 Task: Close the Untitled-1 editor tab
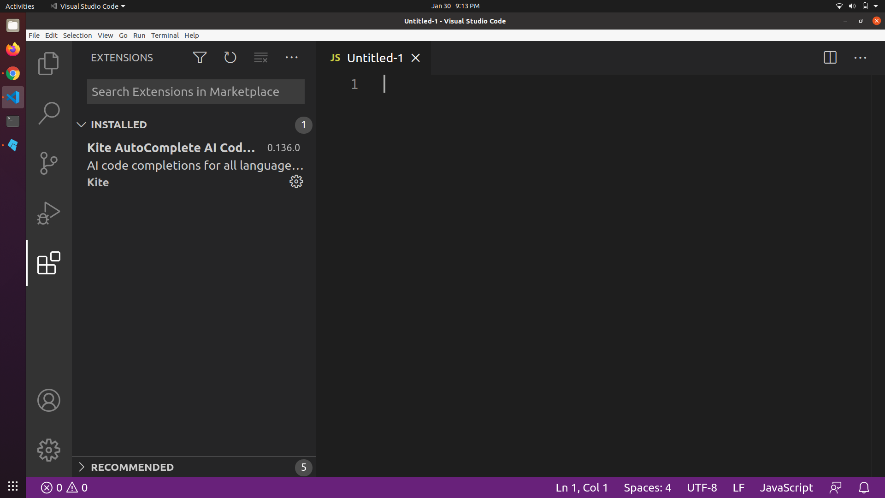(x=415, y=58)
